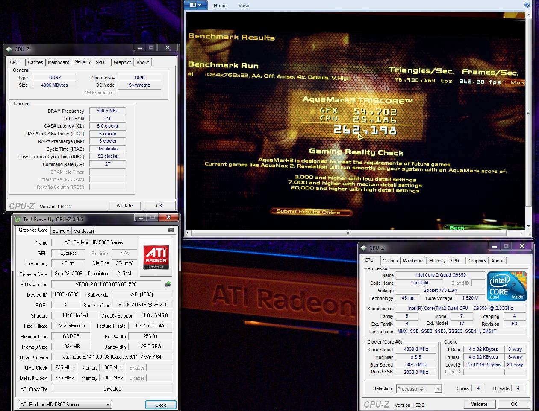Screen dimensions: 539x411
Task: Click the image viewer horizontal scrollbar thumb
Action: 349,233
